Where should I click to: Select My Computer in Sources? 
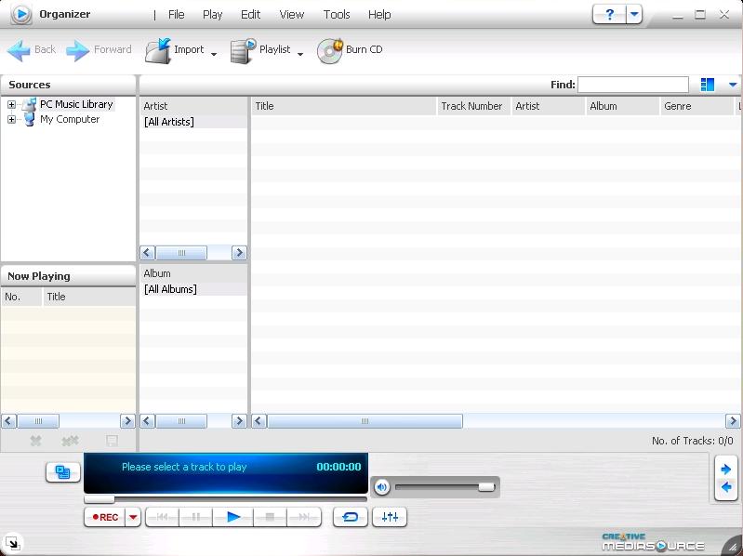coord(70,119)
